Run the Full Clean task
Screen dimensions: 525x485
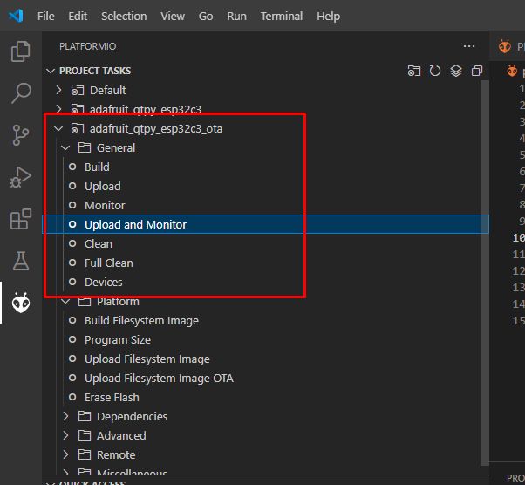(108, 263)
